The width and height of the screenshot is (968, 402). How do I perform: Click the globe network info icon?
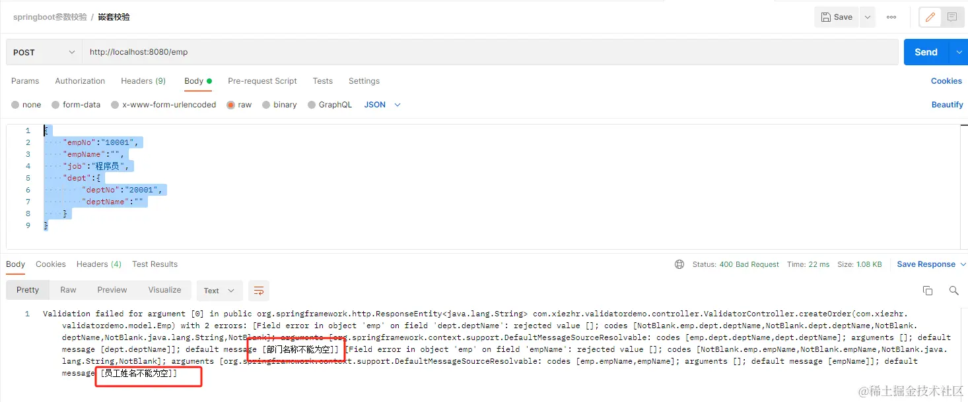(679, 264)
